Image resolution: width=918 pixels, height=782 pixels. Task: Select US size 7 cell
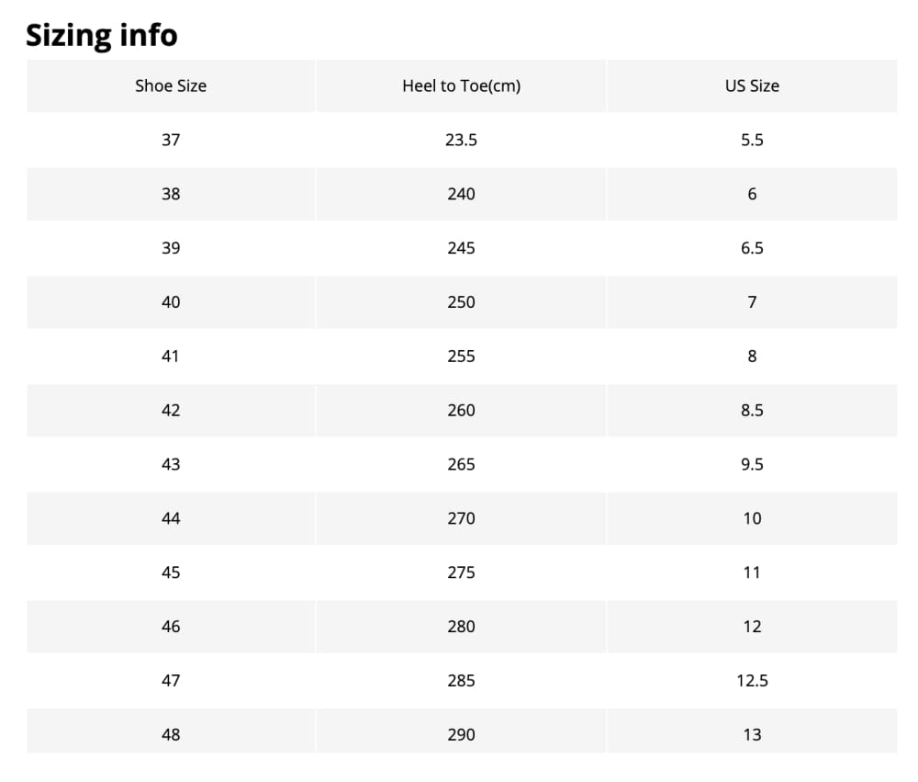pos(753,302)
